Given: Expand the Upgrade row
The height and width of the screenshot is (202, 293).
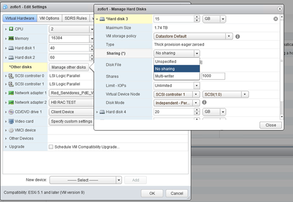Looking at the screenshot, I should click(x=6, y=147).
